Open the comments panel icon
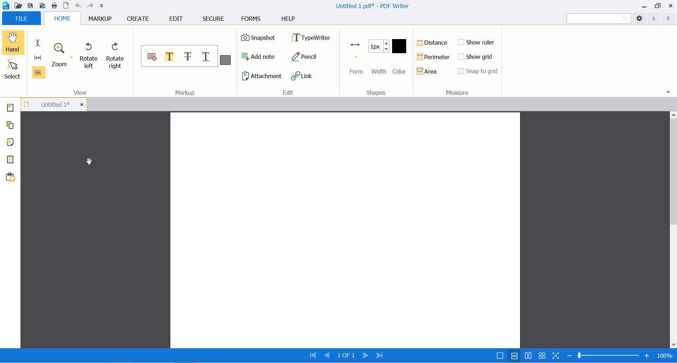The height and width of the screenshot is (363, 677). [10, 142]
